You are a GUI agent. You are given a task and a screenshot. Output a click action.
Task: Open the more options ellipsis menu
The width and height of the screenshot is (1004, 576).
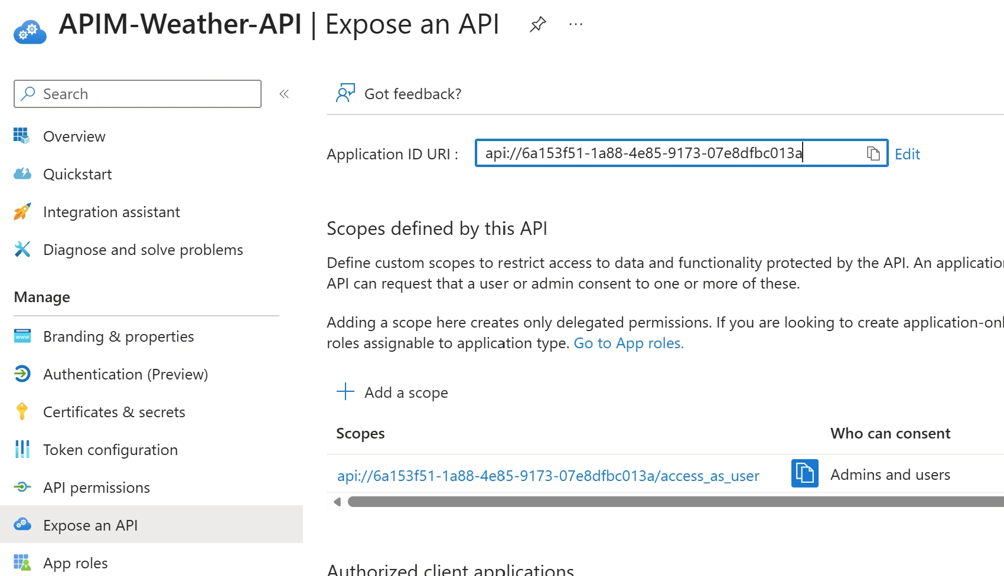576,24
